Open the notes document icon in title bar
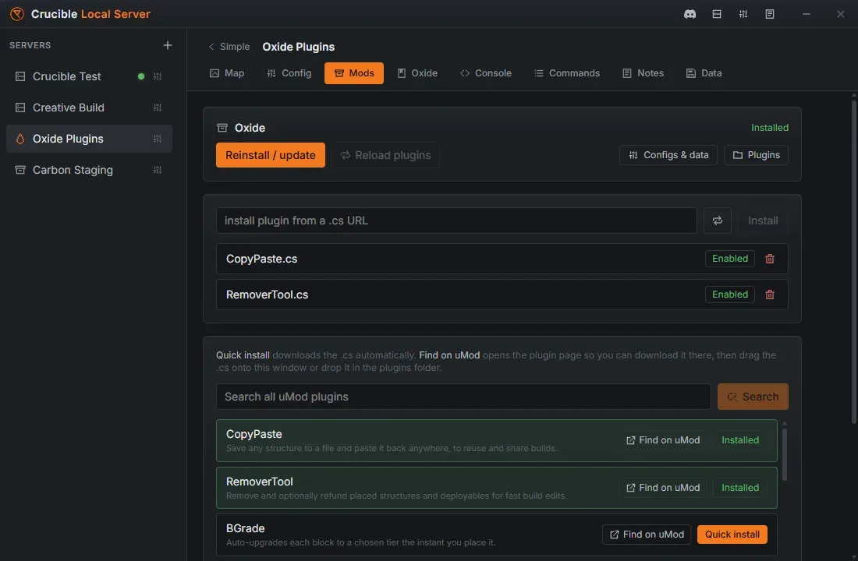Viewport: 858px width, 561px height. click(769, 14)
